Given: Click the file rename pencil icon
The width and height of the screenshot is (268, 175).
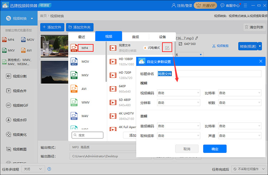Looking at the screenshot, I should tap(197, 38).
